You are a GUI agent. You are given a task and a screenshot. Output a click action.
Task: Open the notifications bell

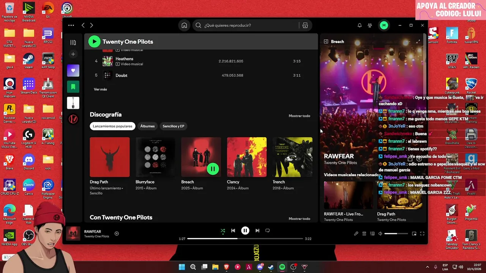[x=360, y=25]
